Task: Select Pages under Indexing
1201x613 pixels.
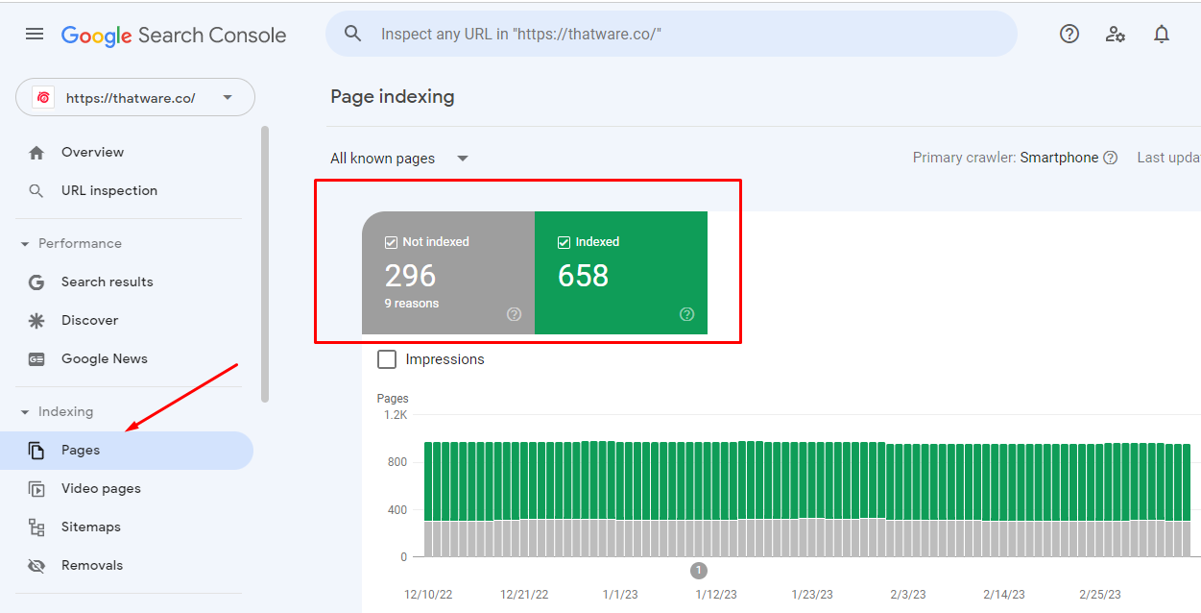Action: tap(127, 451)
